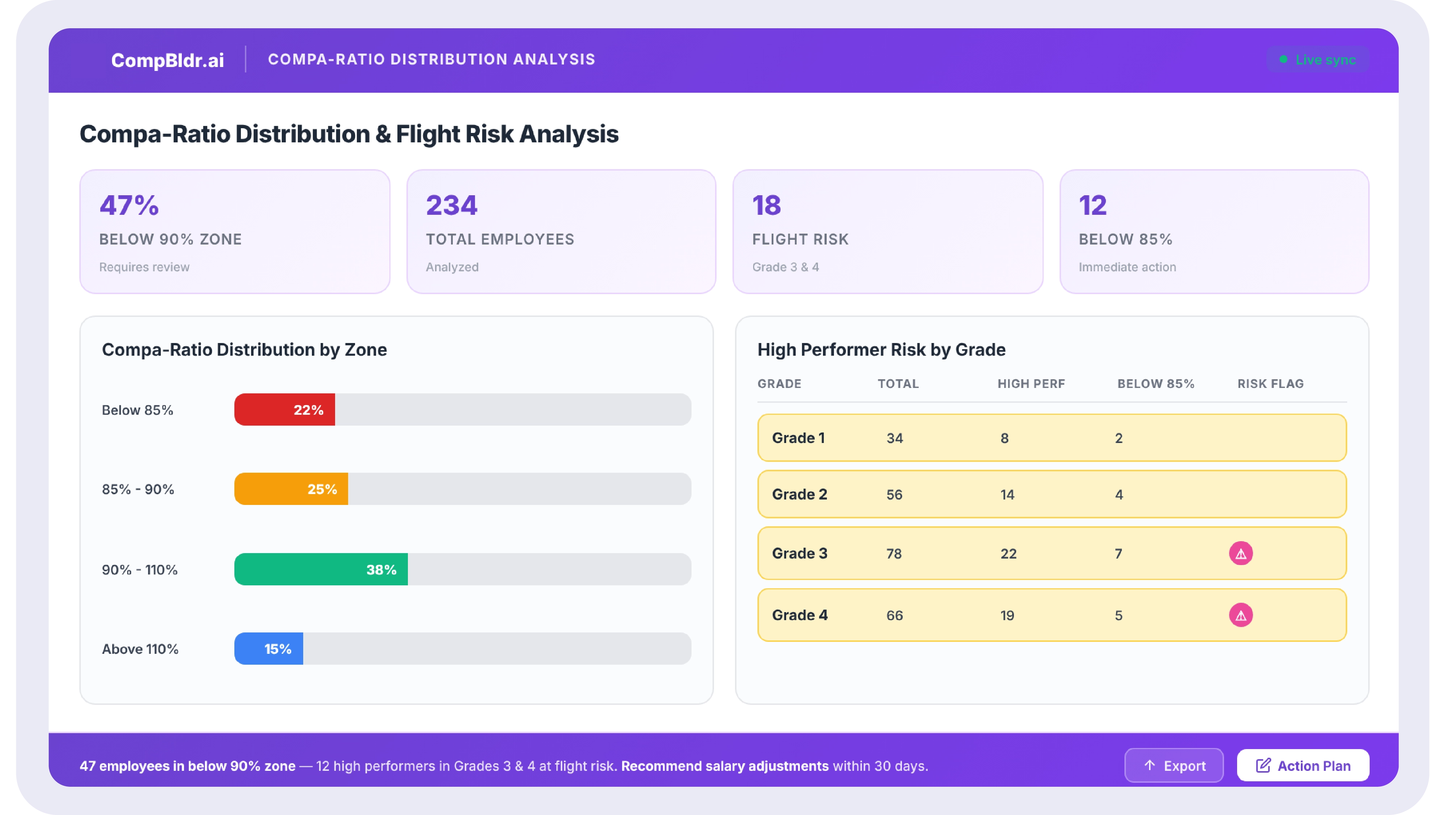
Task: Click the green 90% - 110% bar
Action: coord(321,569)
